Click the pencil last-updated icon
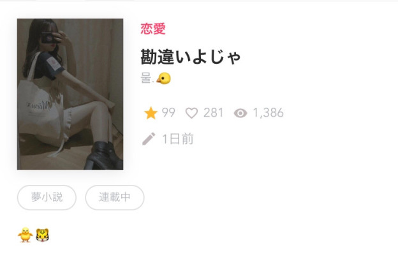 click(x=149, y=139)
